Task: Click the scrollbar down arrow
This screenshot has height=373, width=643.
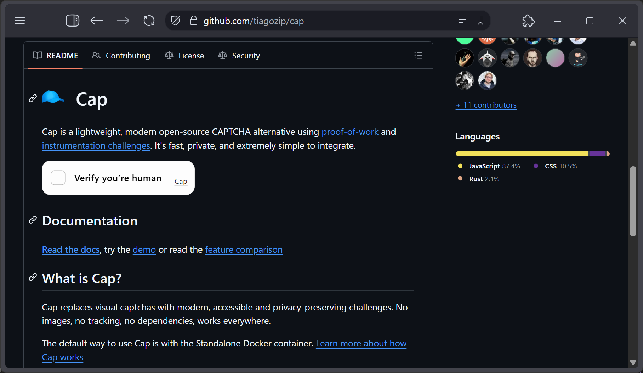Action: pos(633,362)
